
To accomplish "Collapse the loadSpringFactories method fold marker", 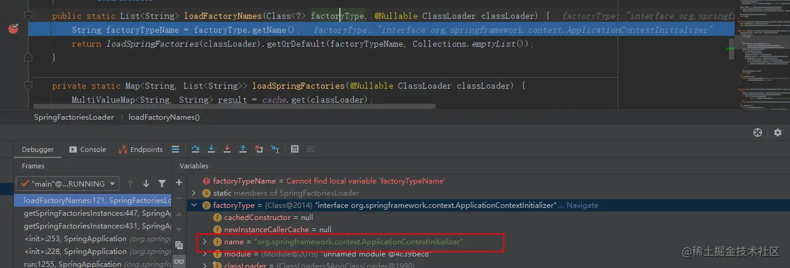I will click(x=28, y=86).
